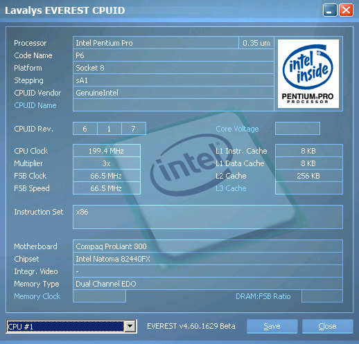
Task: Select the x86 instruction set box
Action: click(208, 217)
